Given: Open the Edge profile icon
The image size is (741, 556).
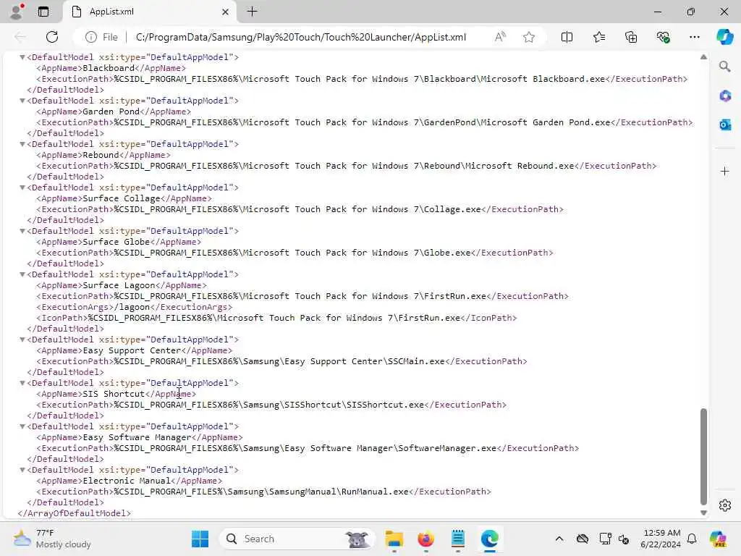Looking at the screenshot, I should click(17, 12).
